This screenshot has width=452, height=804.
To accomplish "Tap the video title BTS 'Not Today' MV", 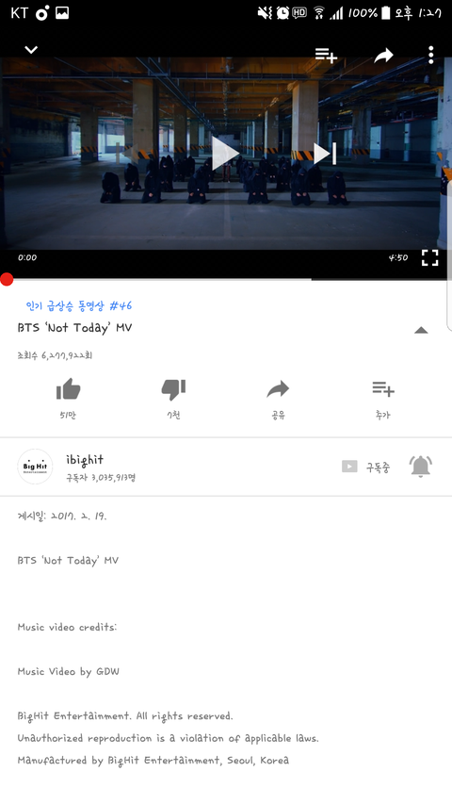I will click(74, 328).
